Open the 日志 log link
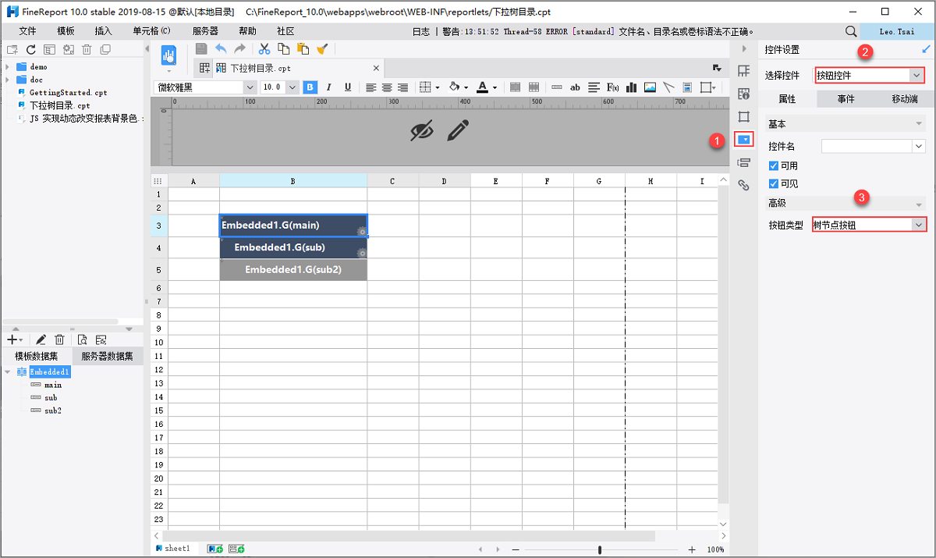The height and width of the screenshot is (558, 936). [420, 31]
